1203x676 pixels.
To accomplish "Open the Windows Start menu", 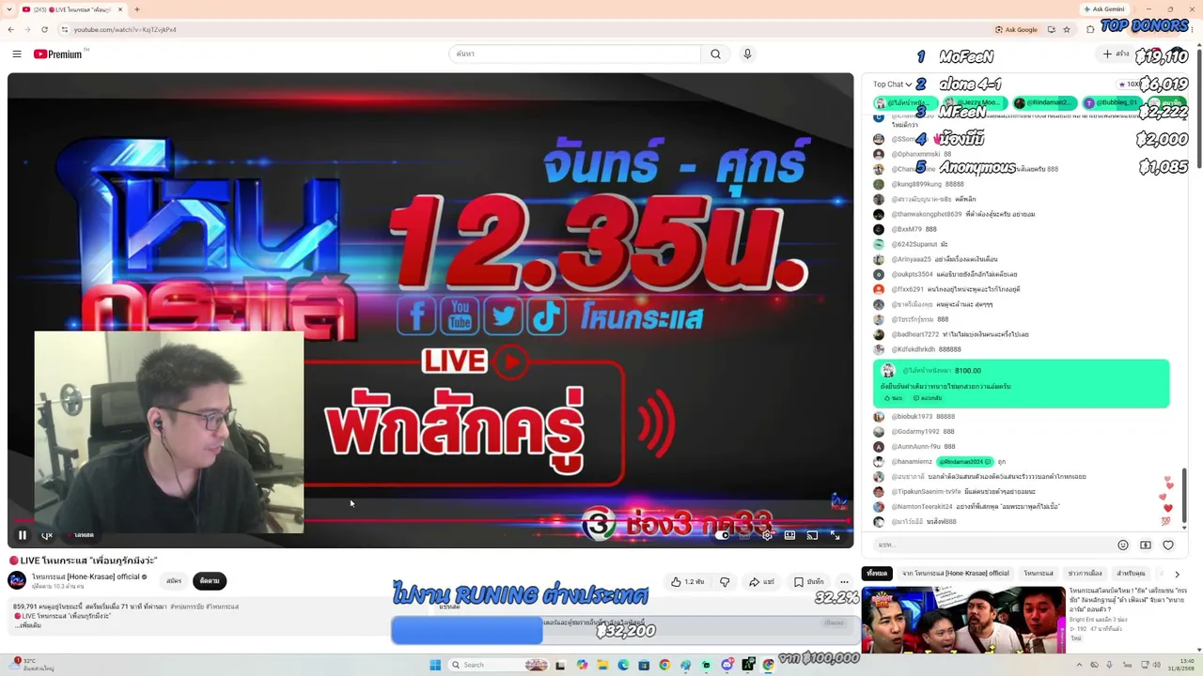I will tap(435, 665).
